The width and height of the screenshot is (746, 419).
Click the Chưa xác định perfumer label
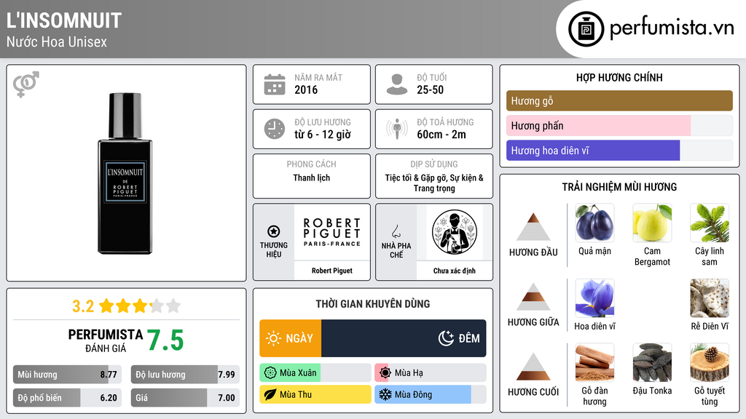pyautogui.click(x=455, y=271)
